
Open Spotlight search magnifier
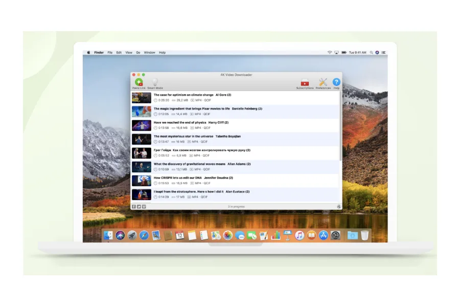[372, 53]
